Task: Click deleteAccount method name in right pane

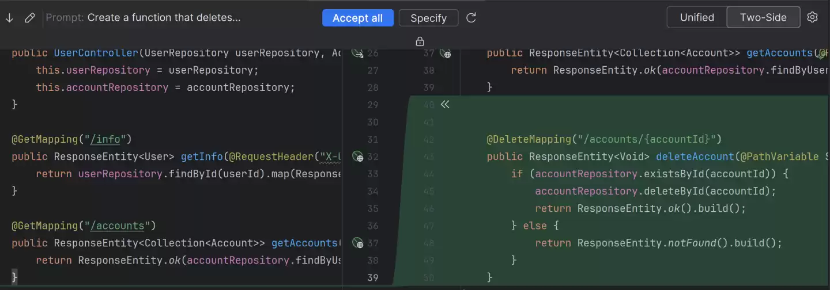Action: [x=694, y=157]
